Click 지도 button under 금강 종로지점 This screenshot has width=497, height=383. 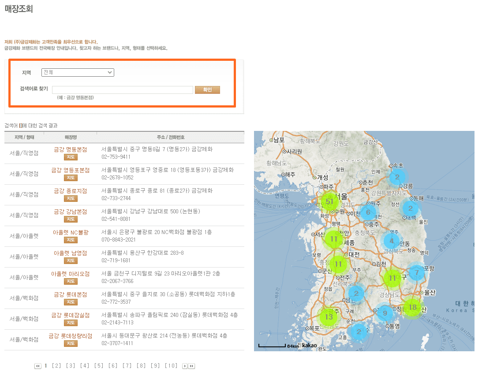pos(71,199)
